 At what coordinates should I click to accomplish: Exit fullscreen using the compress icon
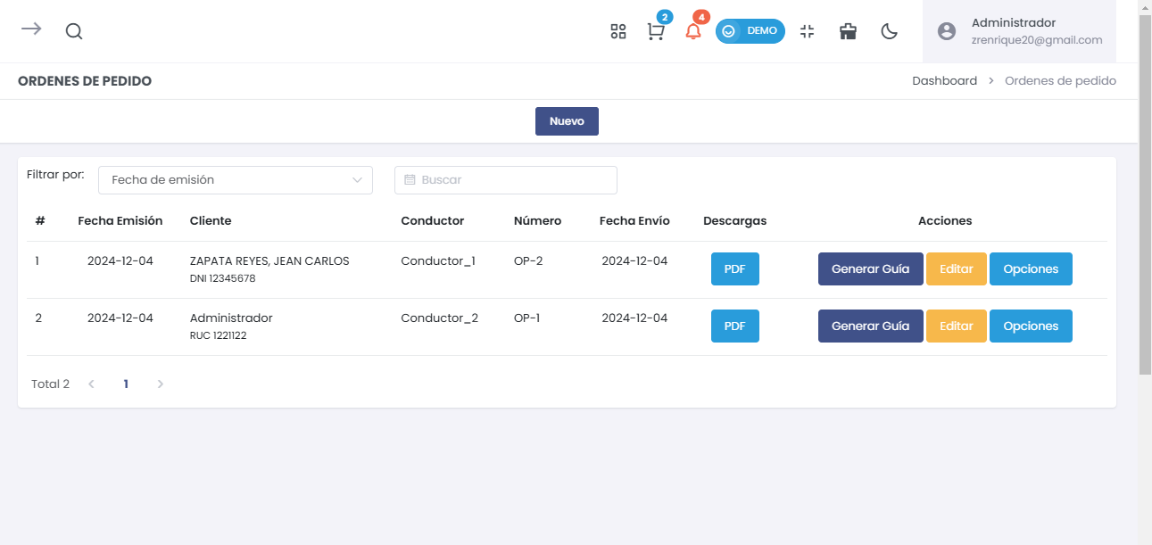[x=807, y=31]
